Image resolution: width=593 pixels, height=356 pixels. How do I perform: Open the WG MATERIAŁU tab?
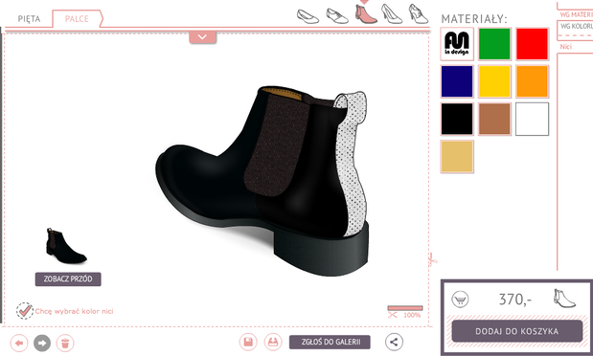(576, 14)
